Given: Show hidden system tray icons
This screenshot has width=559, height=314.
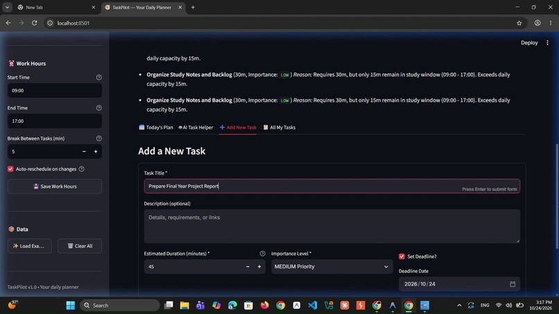Looking at the screenshot, I should coord(459,306).
